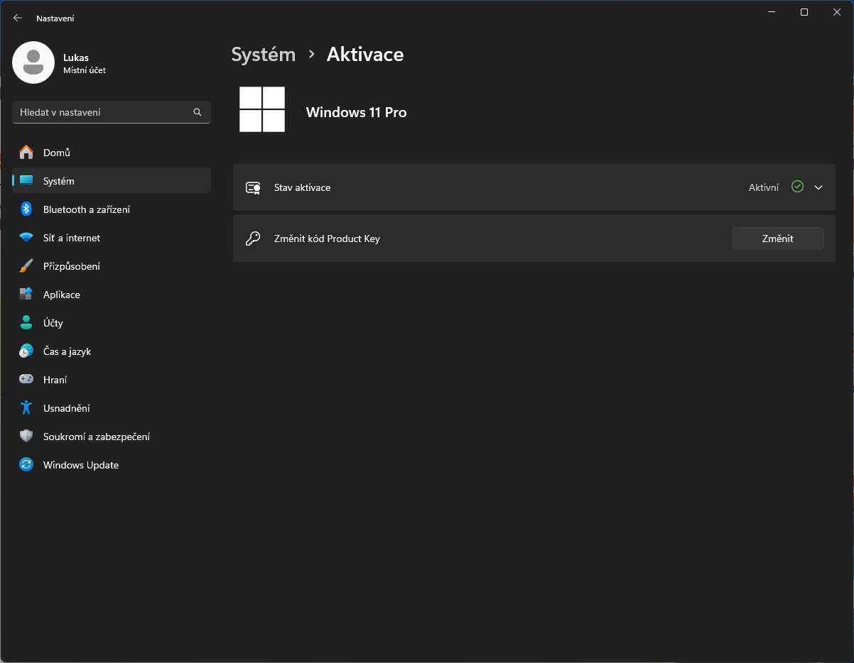Open the Účty settings section

(x=53, y=323)
